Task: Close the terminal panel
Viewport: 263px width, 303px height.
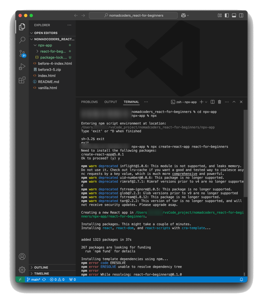Action: click(241, 102)
